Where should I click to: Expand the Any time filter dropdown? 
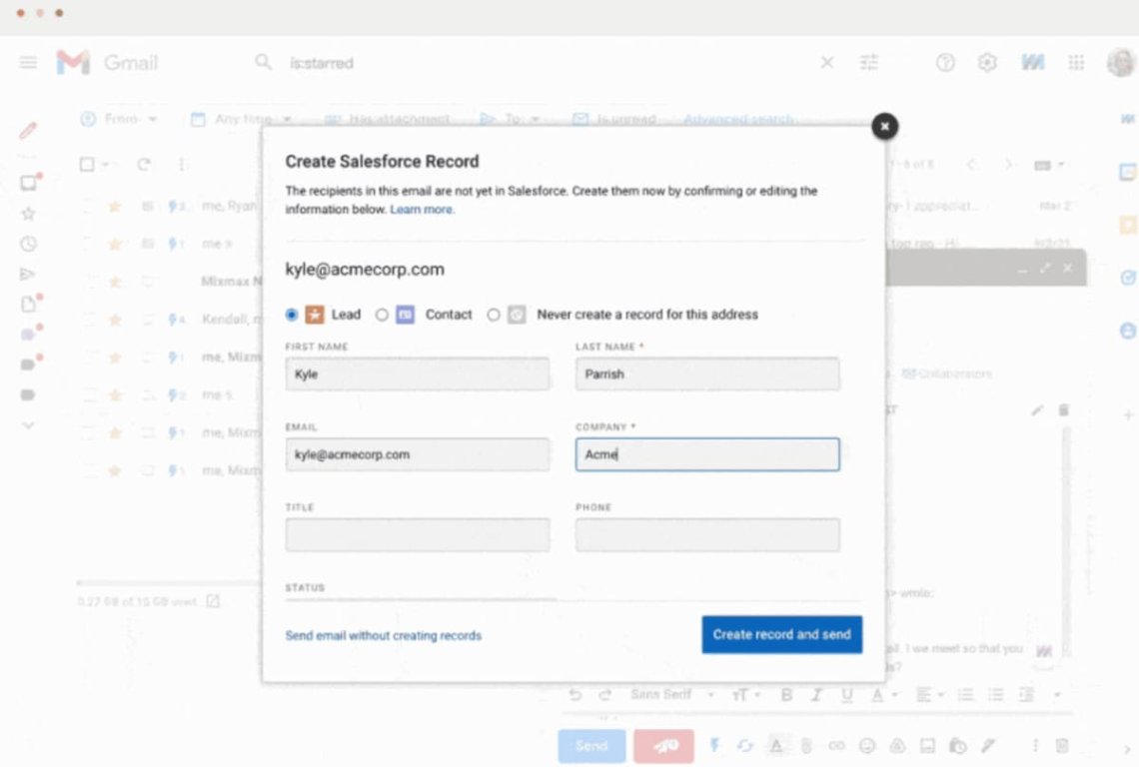(240, 119)
